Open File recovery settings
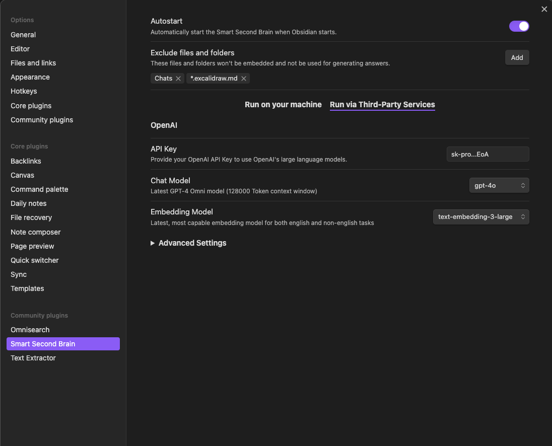The width and height of the screenshot is (552, 446). (x=31, y=217)
